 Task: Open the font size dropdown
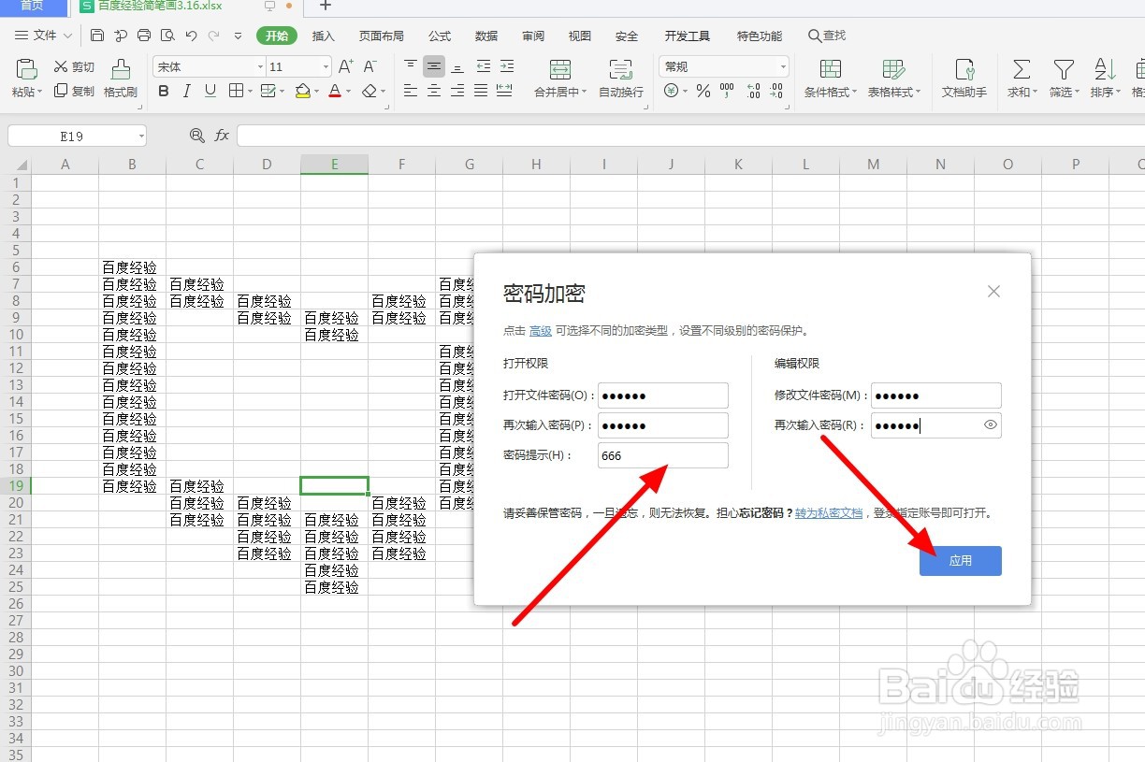tap(326, 67)
